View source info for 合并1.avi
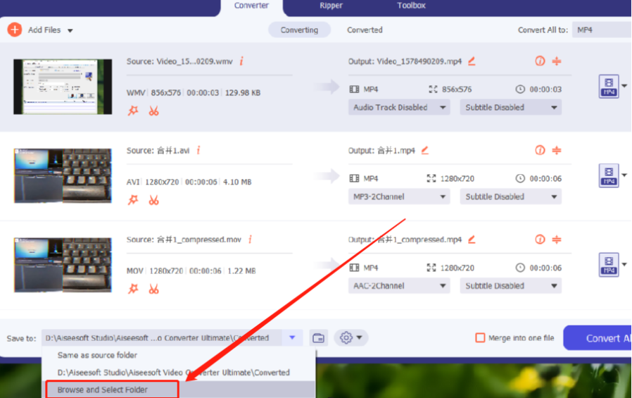This screenshot has height=398, width=632. 198,151
